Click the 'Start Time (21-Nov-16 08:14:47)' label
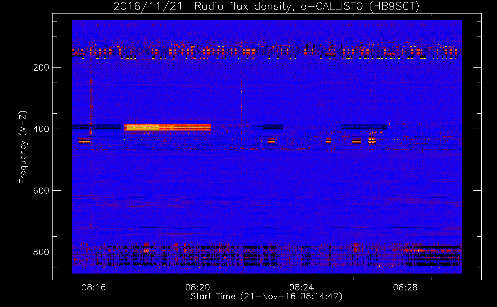Viewport: 497px width, 307px height. [266, 297]
